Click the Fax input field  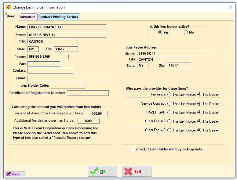click(44, 64)
